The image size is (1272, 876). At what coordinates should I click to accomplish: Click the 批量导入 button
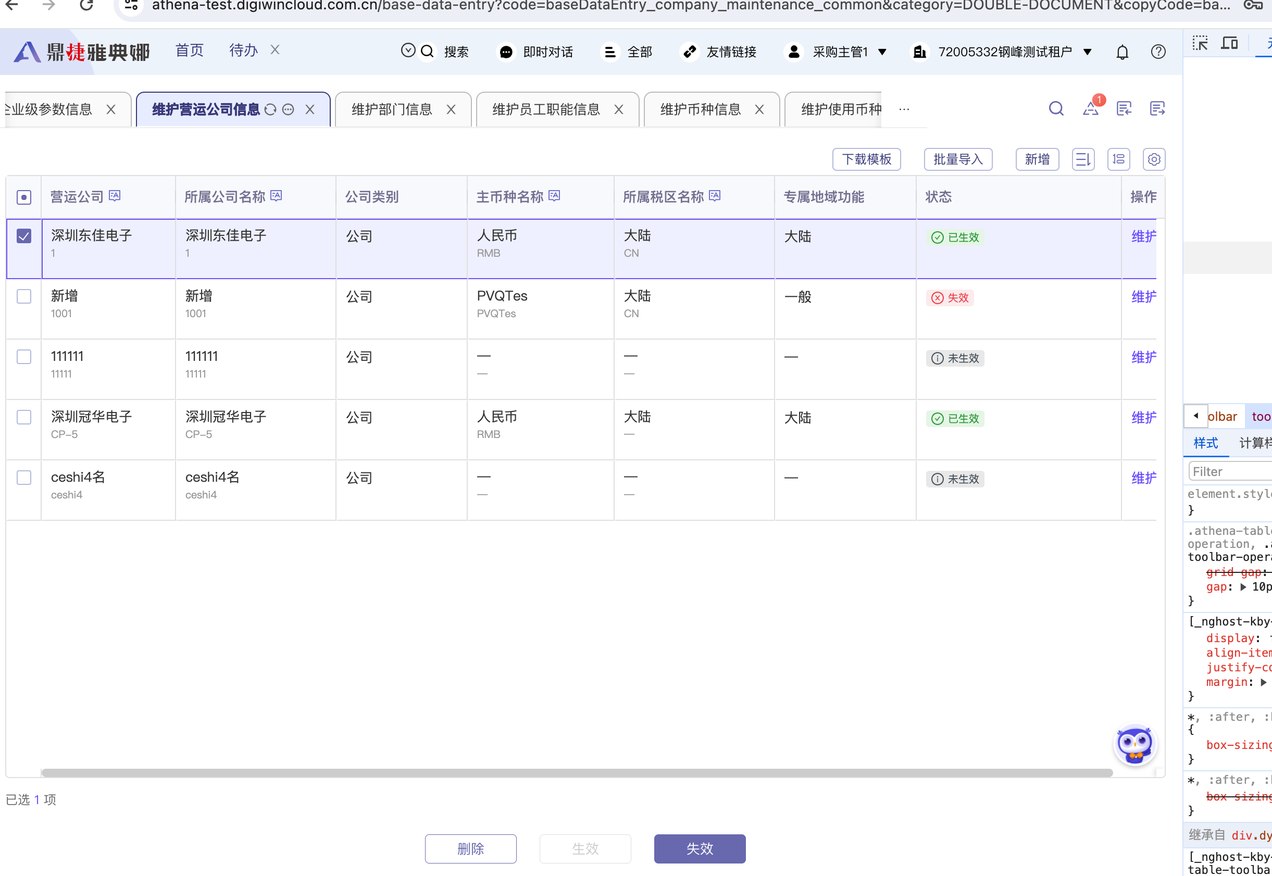tap(958, 159)
